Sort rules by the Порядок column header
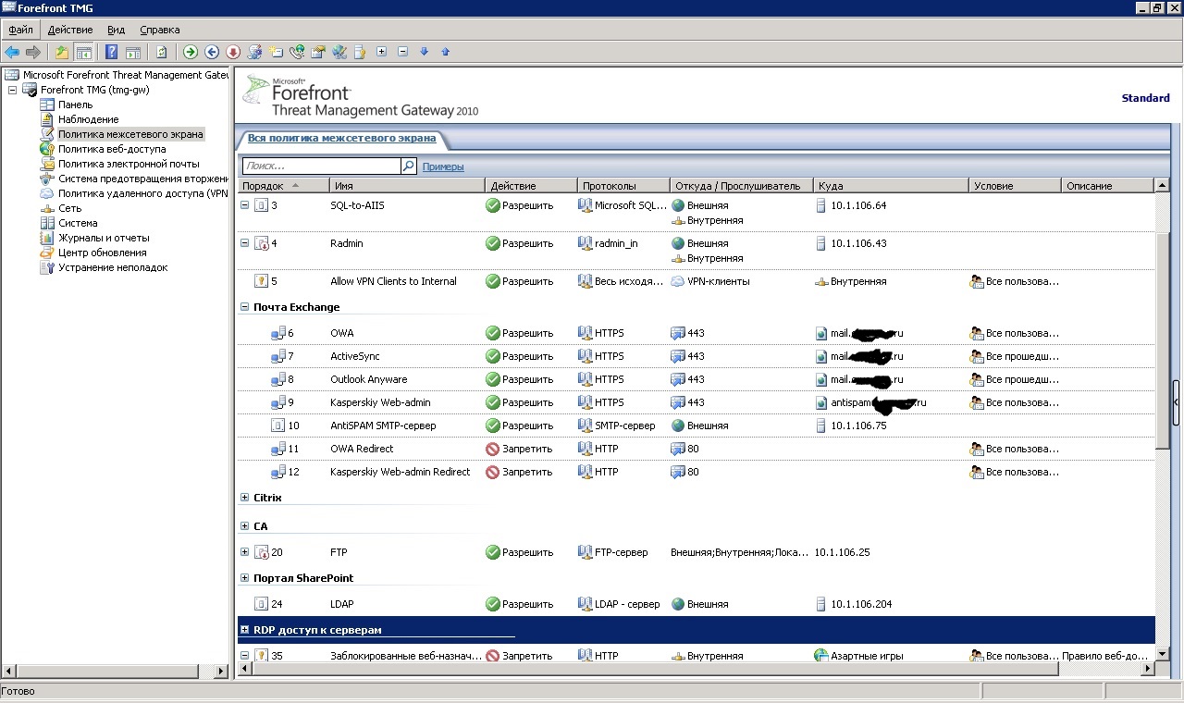 click(283, 186)
